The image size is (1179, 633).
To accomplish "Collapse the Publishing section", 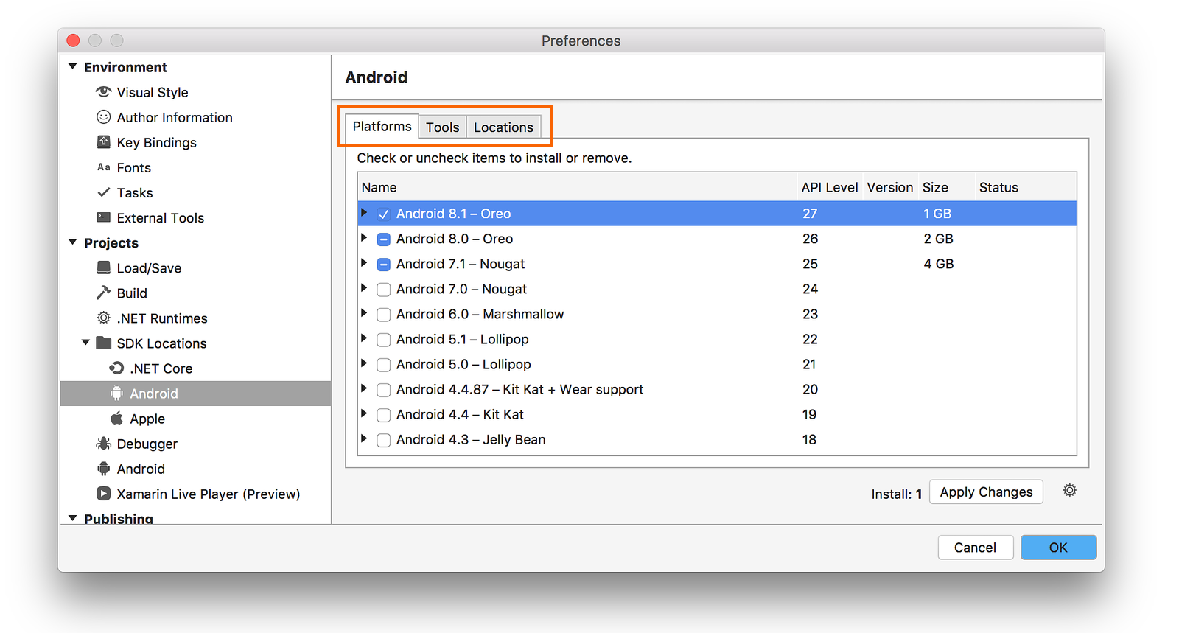I will (x=72, y=518).
